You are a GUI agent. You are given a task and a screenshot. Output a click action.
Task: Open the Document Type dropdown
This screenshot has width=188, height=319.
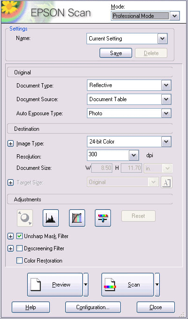coord(166,85)
